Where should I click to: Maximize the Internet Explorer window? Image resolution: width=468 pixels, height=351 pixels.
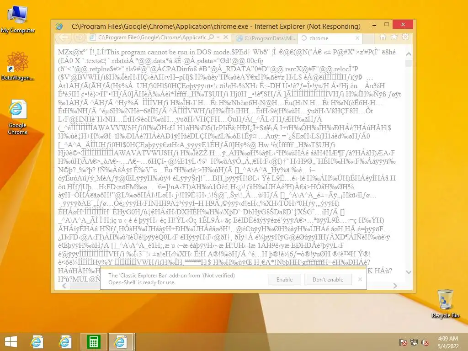[387, 25]
